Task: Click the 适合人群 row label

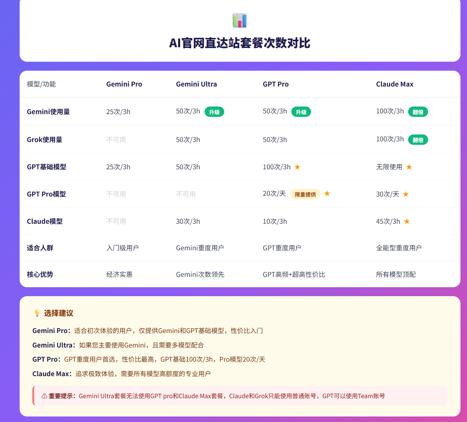Action: (x=40, y=248)
